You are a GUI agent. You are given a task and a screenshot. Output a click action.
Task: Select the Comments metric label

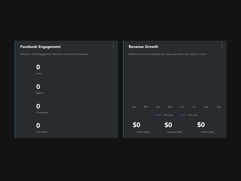[x=42, y=113]
